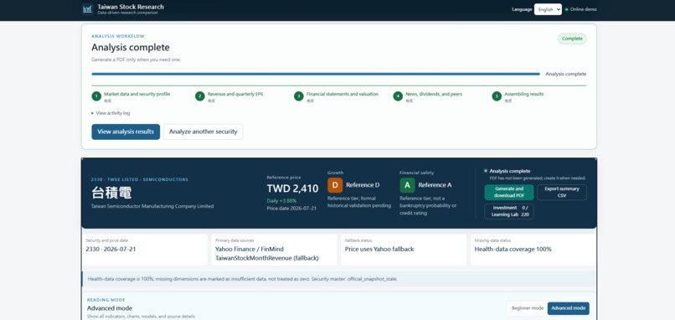Image resolution: width=675 pixels, height=320 pixels.
Task: Click the 台積電 company name heading
Action: pyautogui.click(x=111, y=193)
